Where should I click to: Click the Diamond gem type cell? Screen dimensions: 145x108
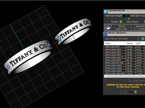[x=138, y=26]
